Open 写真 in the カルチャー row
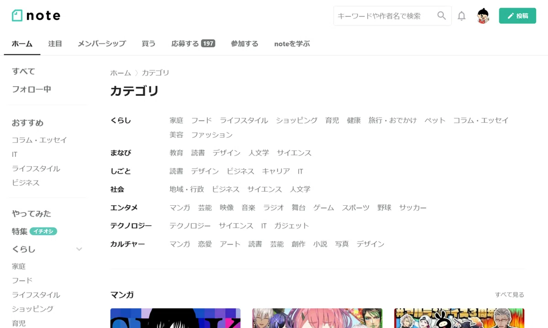Image resolution: width=548 pixels, height=328 pixels. click(x=342, y=244)
